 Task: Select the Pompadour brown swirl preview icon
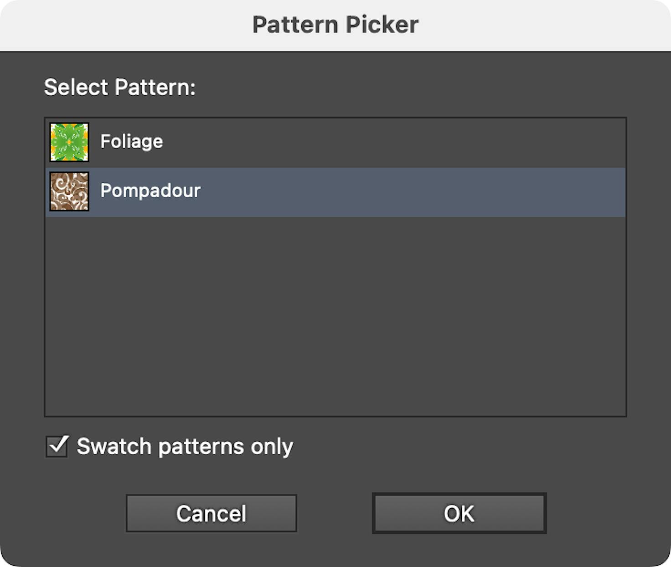point(69,191)
